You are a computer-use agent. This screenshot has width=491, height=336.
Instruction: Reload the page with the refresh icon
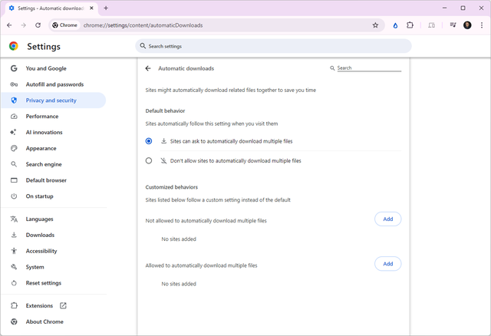pos(38,25)
